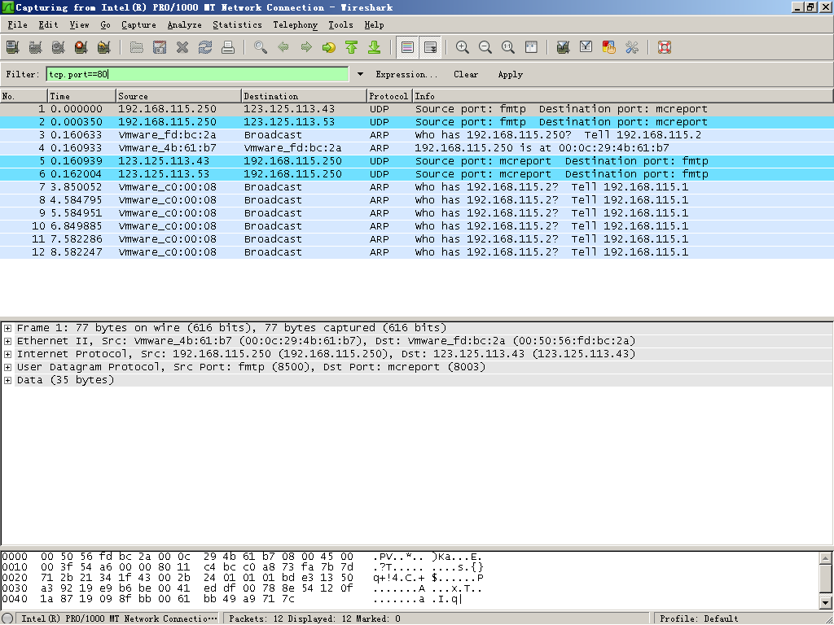Select packet 2 to 123.125.113.53
This screenshot has height=625, width=834.
[x=417, y=122]
